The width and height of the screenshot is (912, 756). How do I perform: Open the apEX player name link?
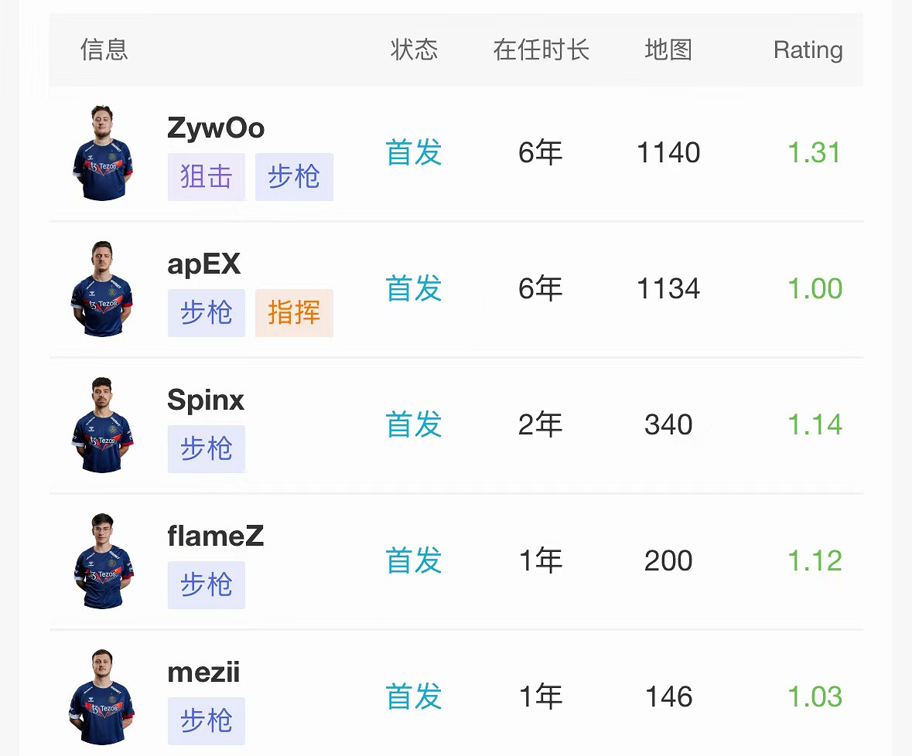pyautogui.click(x=204, y=264)
